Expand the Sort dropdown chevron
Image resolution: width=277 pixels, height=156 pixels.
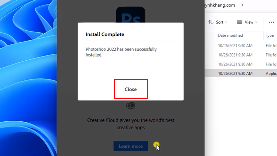coord(226,22)
